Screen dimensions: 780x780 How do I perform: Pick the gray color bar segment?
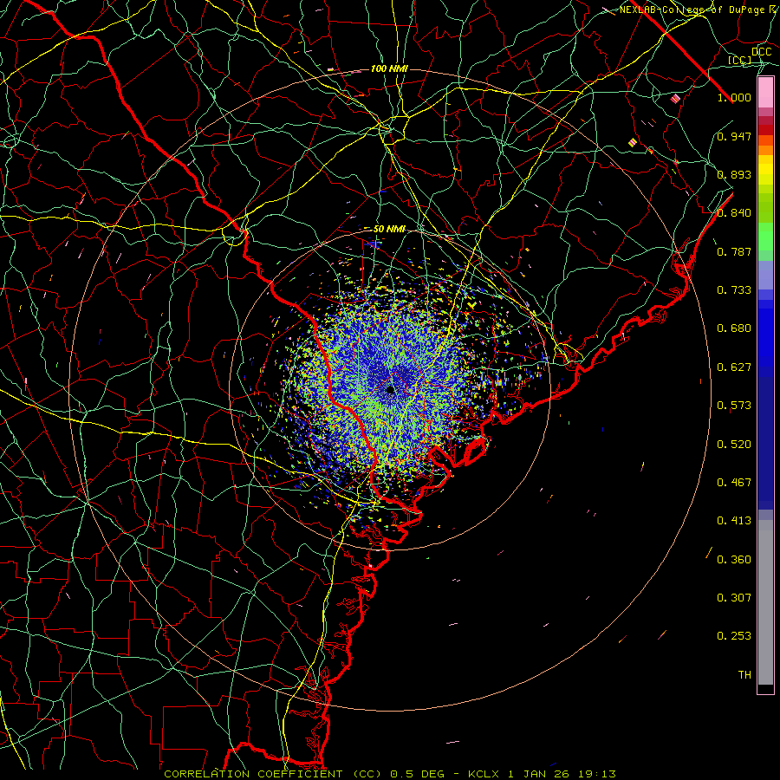click(x=765, y=602)
